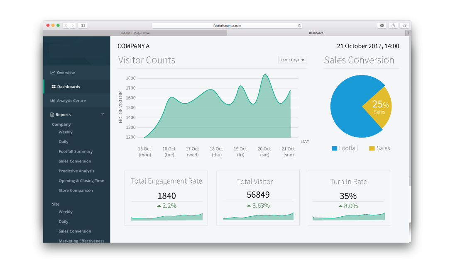This screenshot has height=264, width=455.
Task: Click the Overview line chart icon
Action: coord(53,73)
